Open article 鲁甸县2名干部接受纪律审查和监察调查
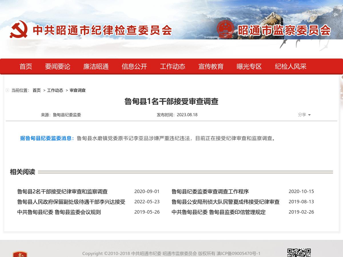This screenshot has height=257, width=343. [63, 192]
